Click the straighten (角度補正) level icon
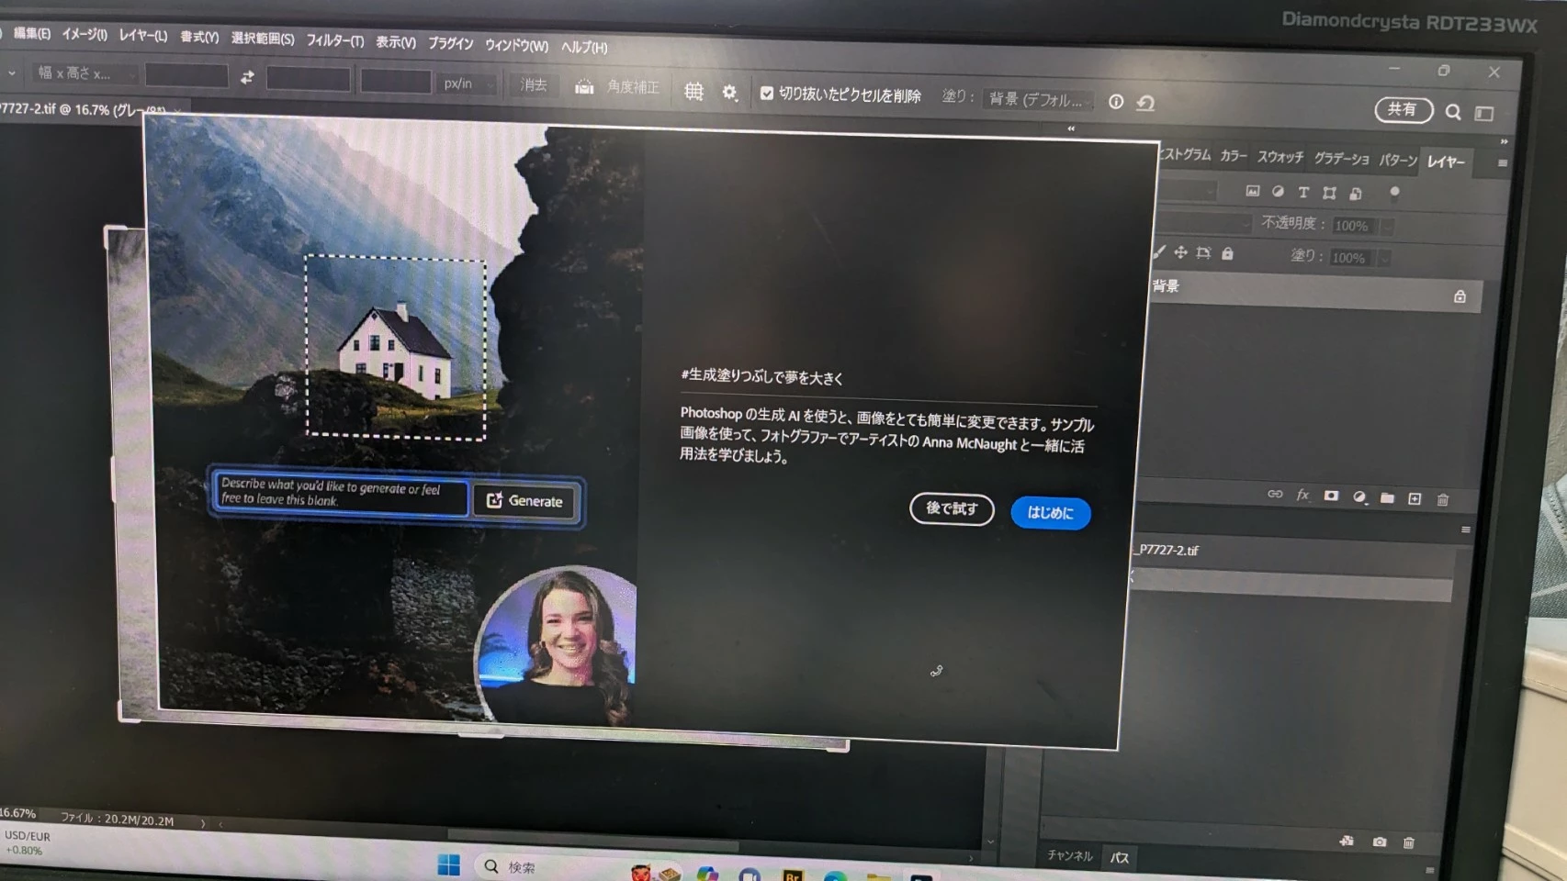The height and width of the screenshot is (881, 1567). 584,86
